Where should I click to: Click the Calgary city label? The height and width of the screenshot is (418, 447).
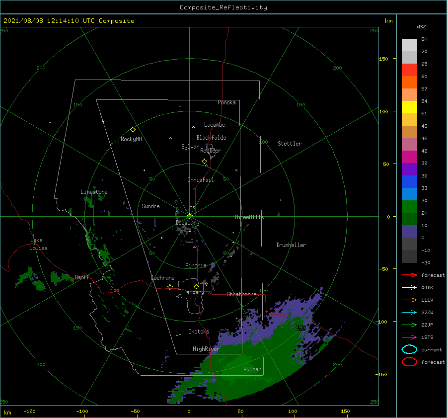(194, 292)
